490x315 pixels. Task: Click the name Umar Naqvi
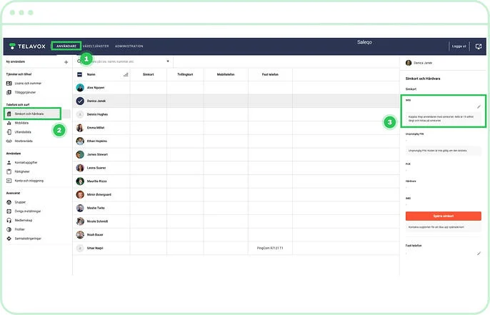[x=95, y=248]
